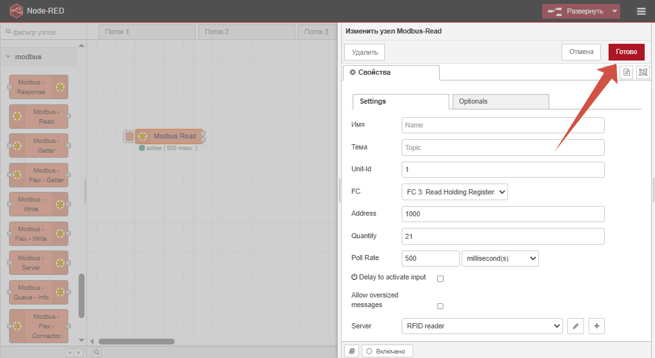Click the Отмена button

(x=581, y=52)
